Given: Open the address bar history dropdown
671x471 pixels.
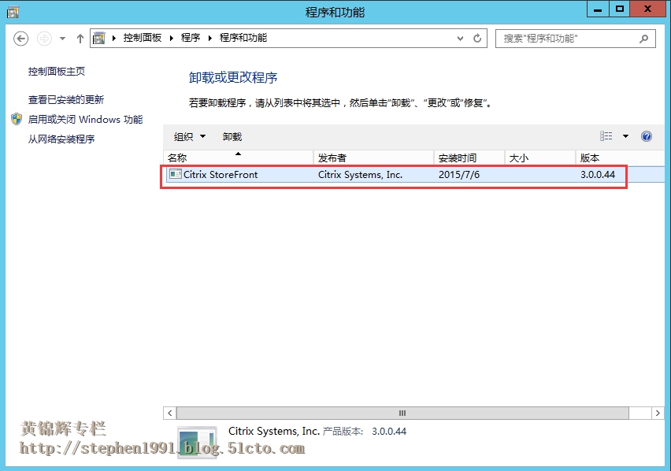Looking at the screenshot, I should tap(460, 38).
